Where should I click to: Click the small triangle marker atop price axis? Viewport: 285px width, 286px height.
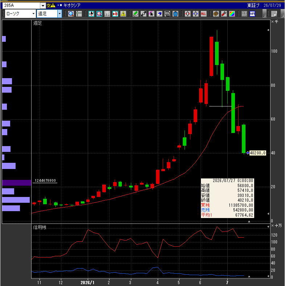(268, 30)
